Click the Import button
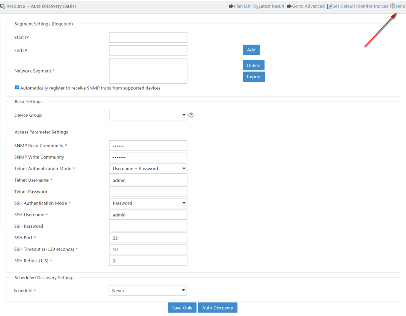The height and width of the screenshot is (316, 406). 254,77
